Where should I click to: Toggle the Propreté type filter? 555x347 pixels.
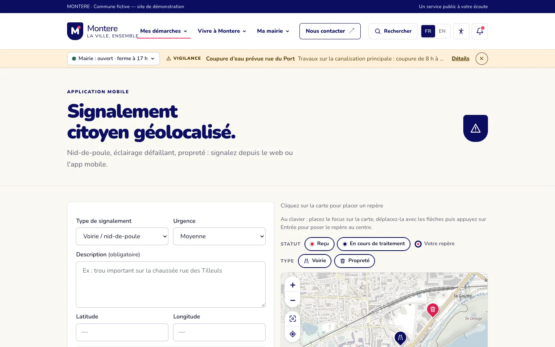click(355, 261)
